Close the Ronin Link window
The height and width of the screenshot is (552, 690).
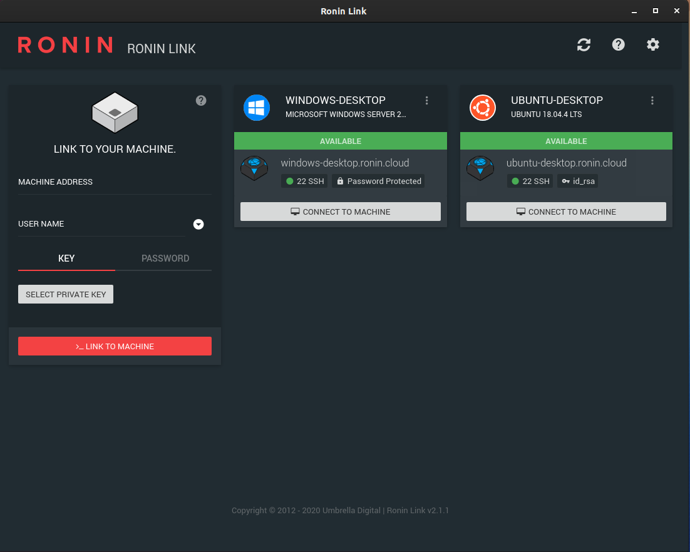(x=676, y=11)
